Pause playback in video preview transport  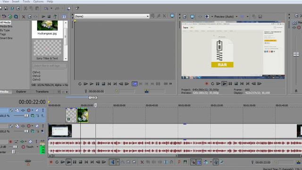tap(230, 84)
